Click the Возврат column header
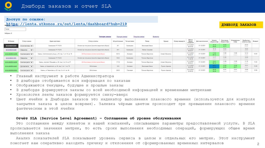This screenshot has height=148, width=265. point(255,41)
